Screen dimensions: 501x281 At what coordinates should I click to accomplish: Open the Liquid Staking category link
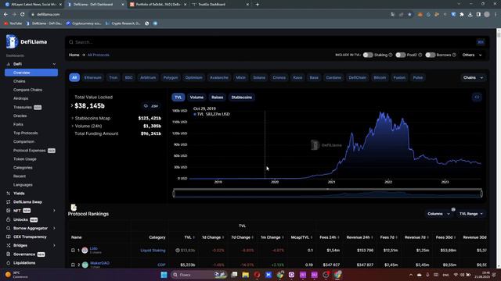pos(153,251)
